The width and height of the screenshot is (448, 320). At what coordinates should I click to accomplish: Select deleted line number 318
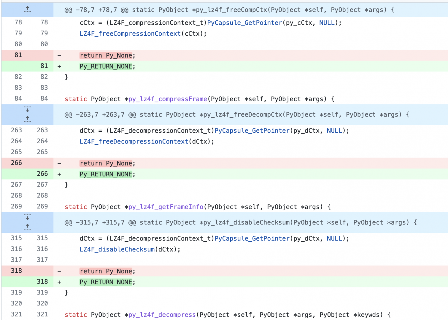coord(16,271)
